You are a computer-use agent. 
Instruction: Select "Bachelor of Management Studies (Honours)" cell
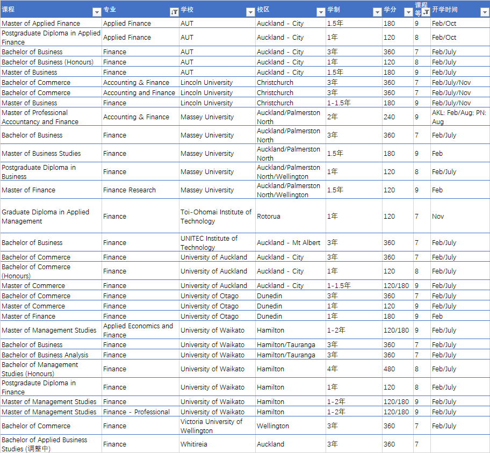[x=51, y=369]
